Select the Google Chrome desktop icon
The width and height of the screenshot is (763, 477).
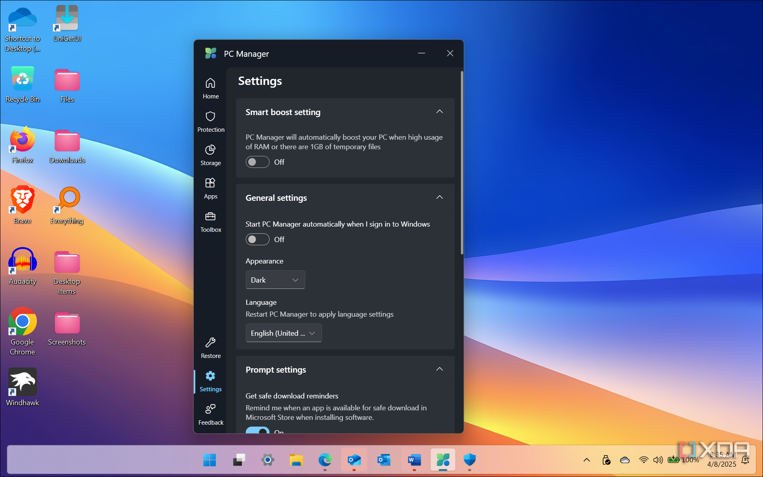(23, 331)
